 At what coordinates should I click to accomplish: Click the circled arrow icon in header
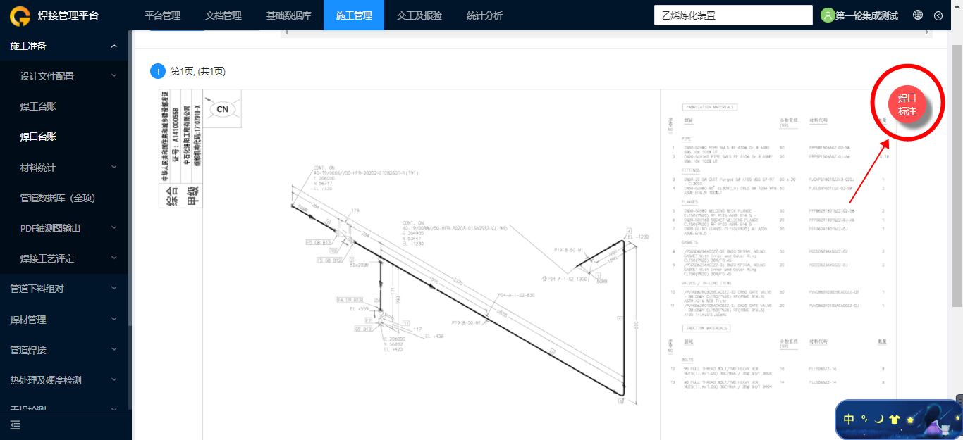point(938,15)
